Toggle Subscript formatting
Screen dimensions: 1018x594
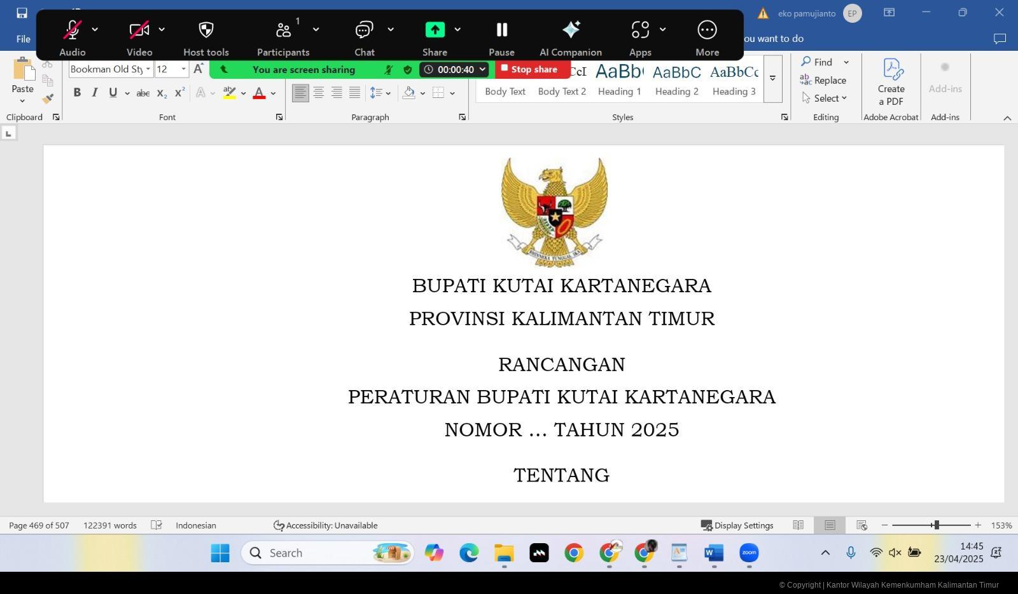tap(162, 93)
